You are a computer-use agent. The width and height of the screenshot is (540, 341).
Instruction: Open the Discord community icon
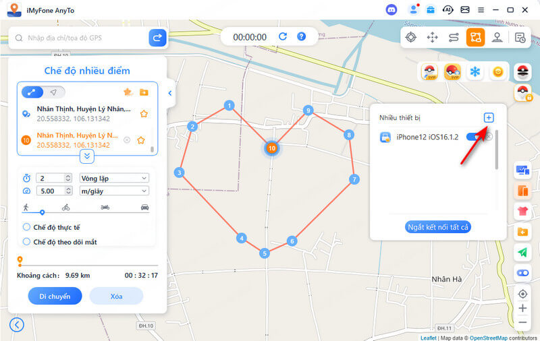[391, 10]
